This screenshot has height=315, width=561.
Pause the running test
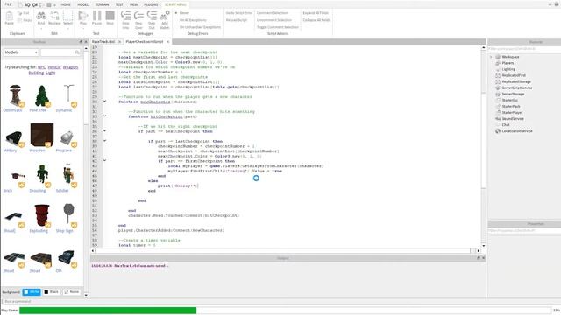[96, 17]
